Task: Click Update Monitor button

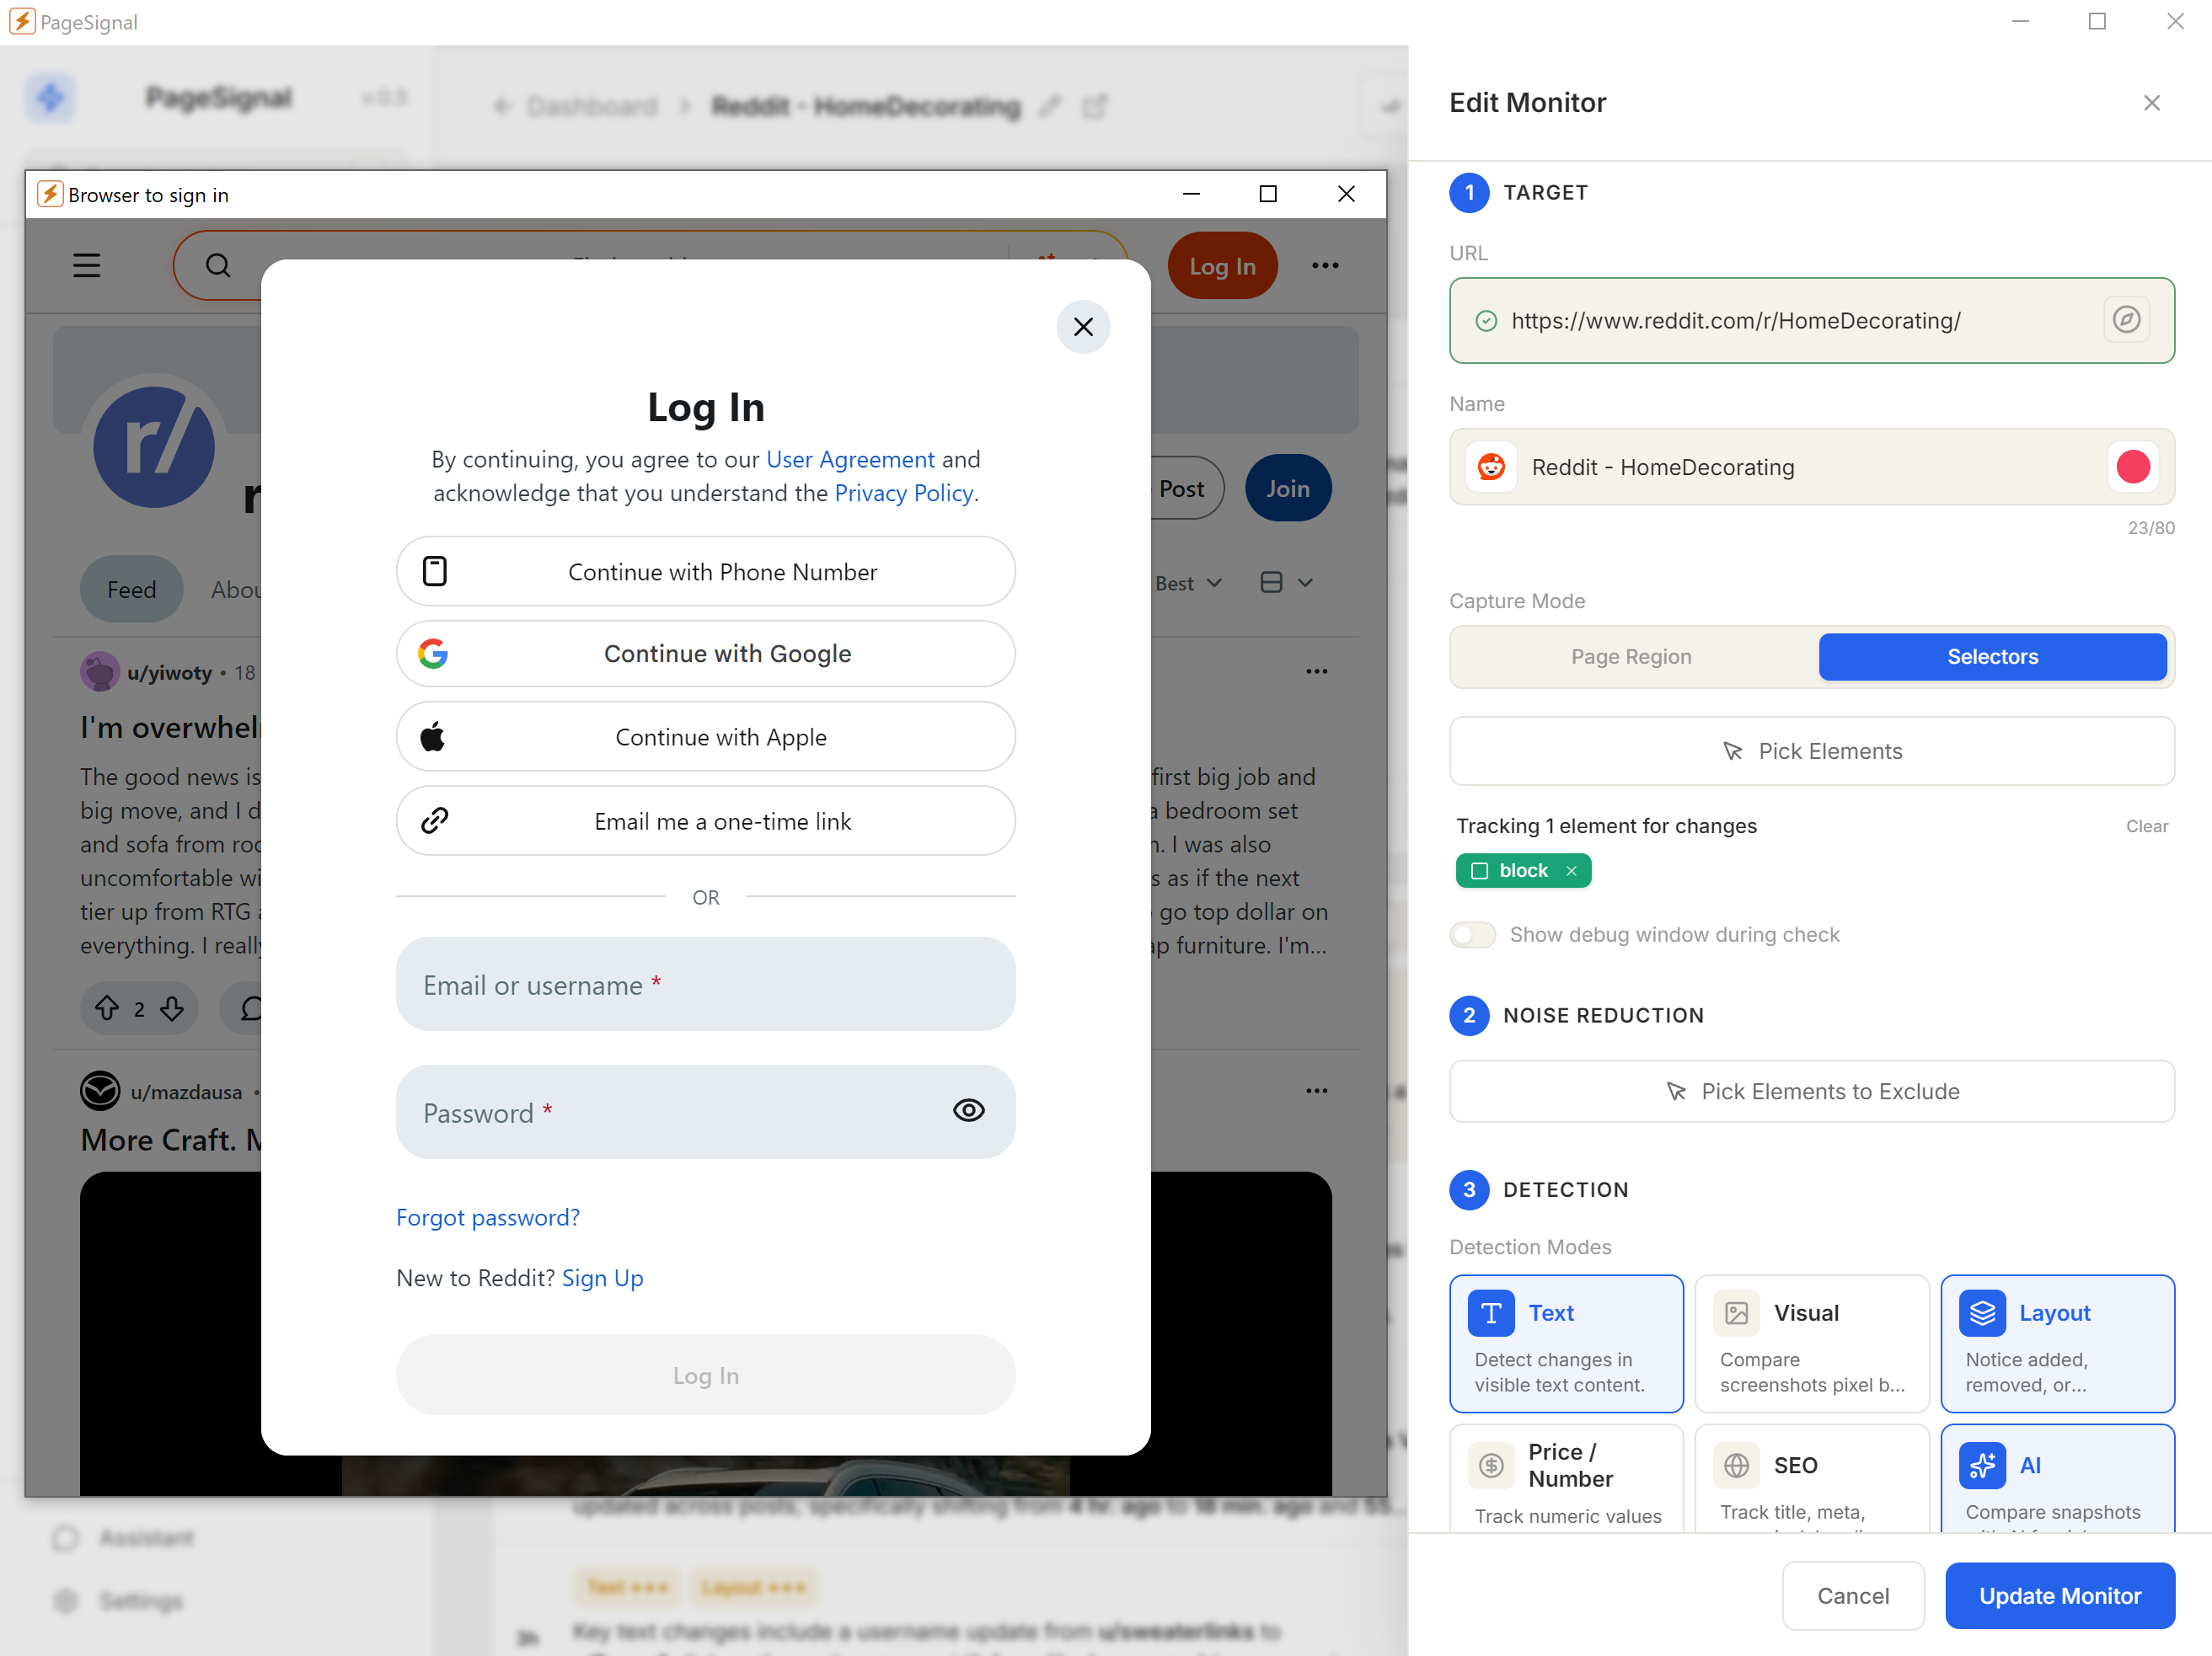Action: pos(2060,1595)
